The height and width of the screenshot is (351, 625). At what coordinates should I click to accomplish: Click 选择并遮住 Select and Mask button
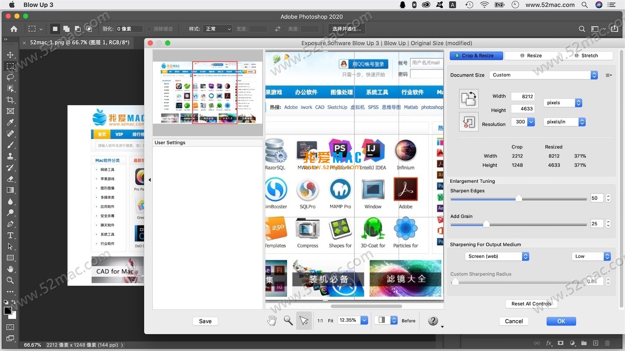(x=346, y=29)
